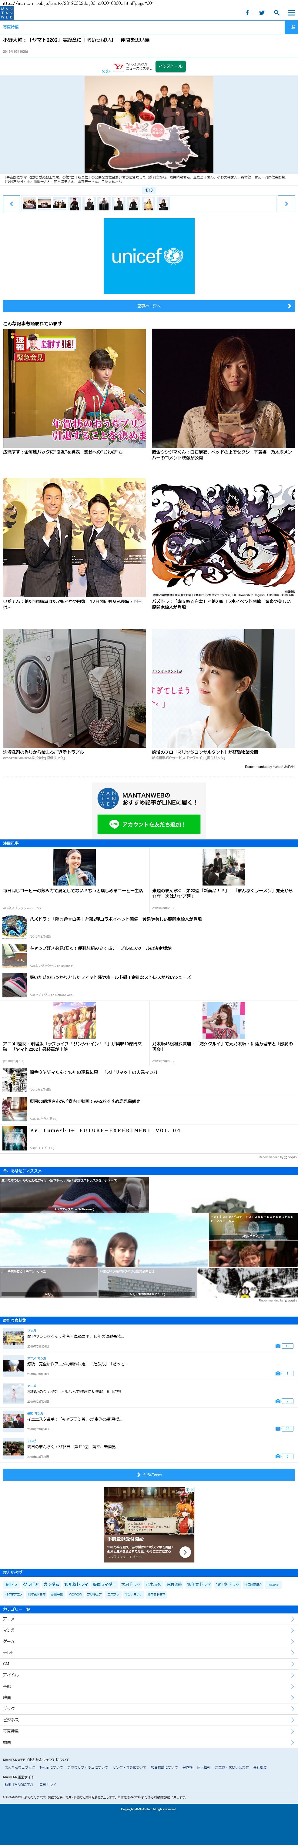
Task: Open 銀魂 anime production decision photo feature
Action: (x=77, y=1364)
